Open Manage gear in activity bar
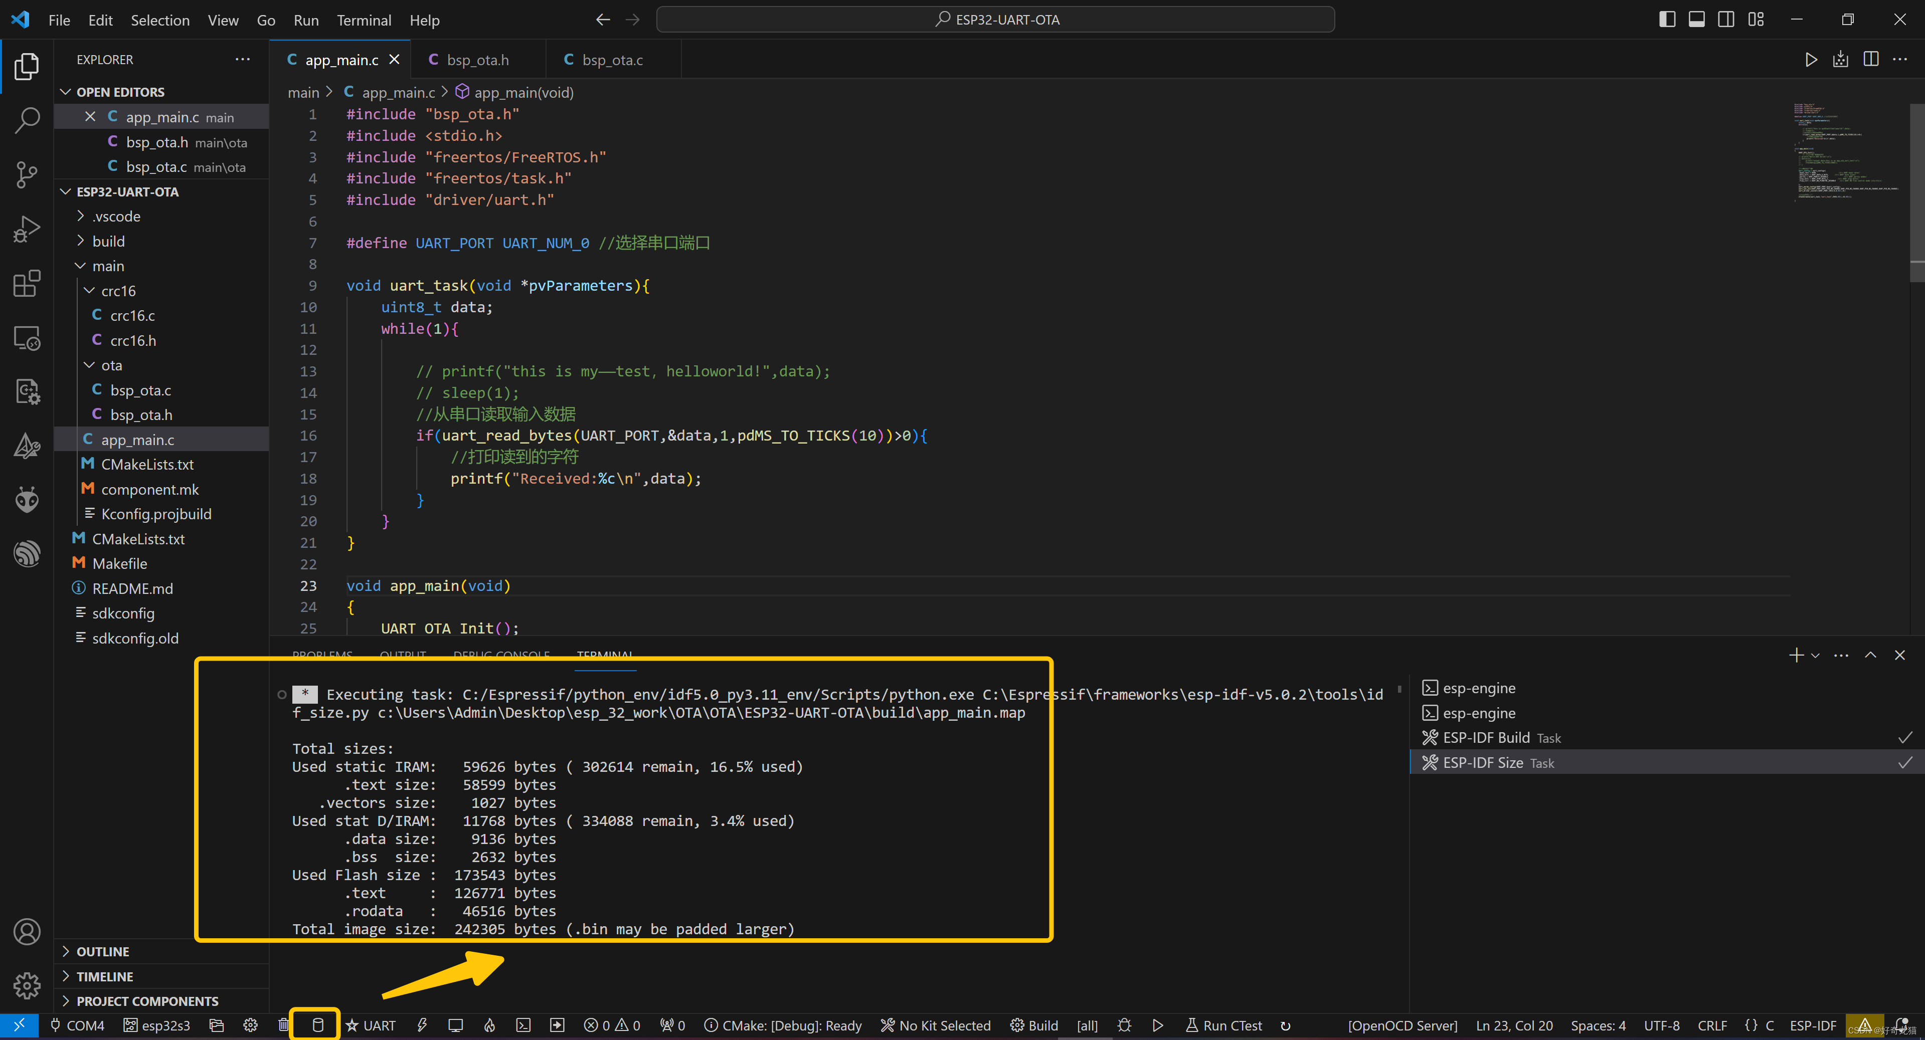1925x1040 pixels. [27, 985]
